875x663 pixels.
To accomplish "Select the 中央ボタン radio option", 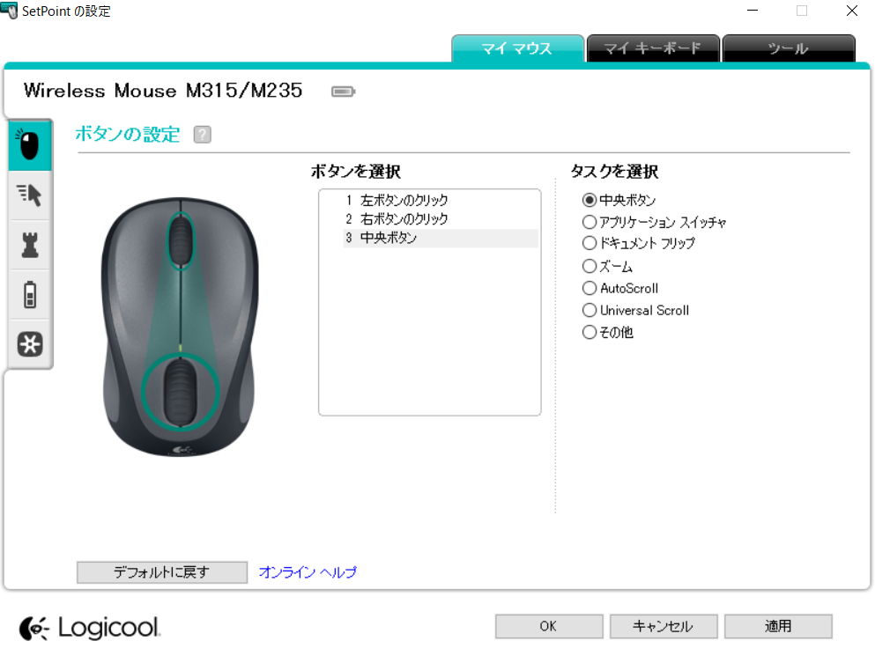I will coord(619,200).
